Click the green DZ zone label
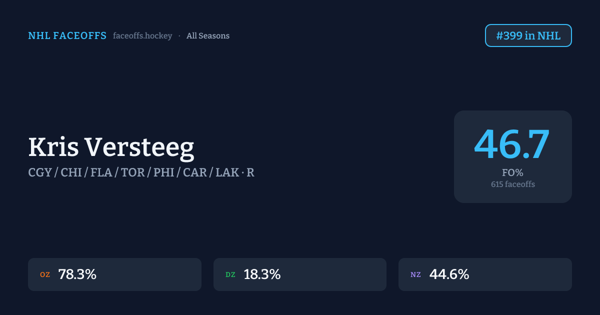 click(230, 274)
